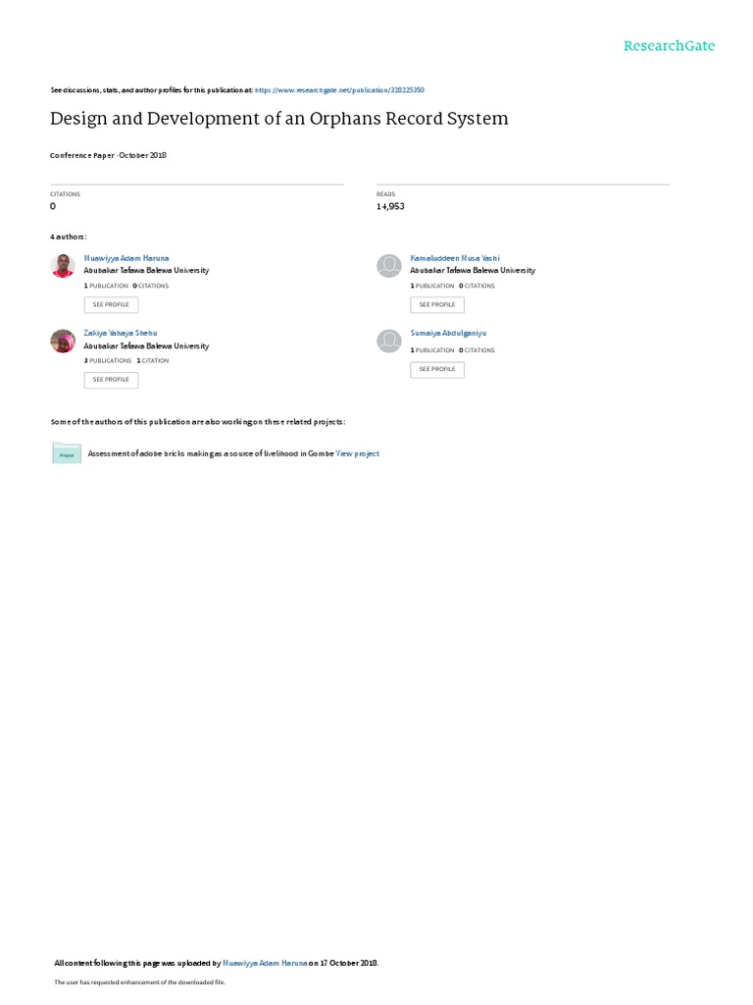Open Muawiyya Adam Haruna author link

click(126, 258)
